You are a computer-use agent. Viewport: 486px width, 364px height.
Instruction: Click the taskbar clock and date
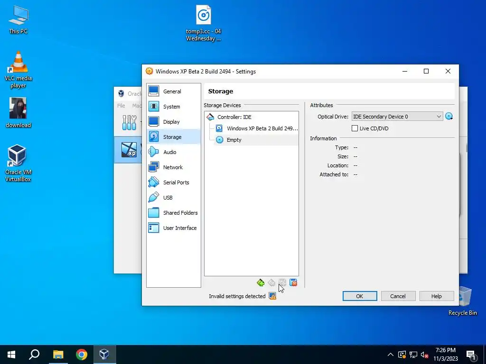(445, 355)
